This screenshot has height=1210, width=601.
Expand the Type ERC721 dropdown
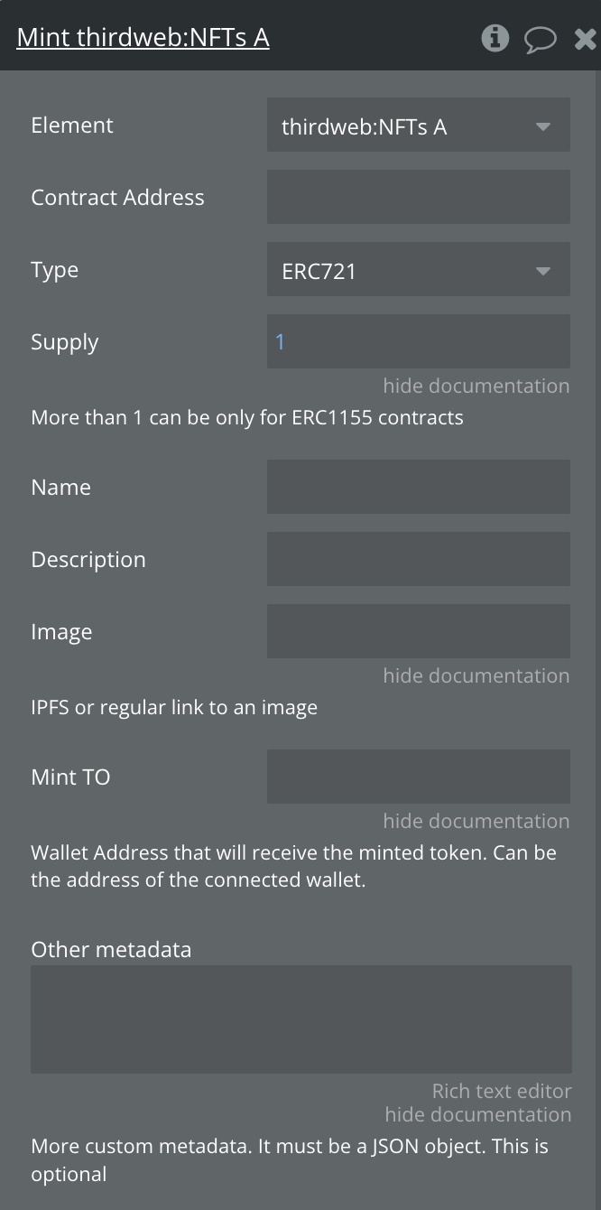pos(418,270)
